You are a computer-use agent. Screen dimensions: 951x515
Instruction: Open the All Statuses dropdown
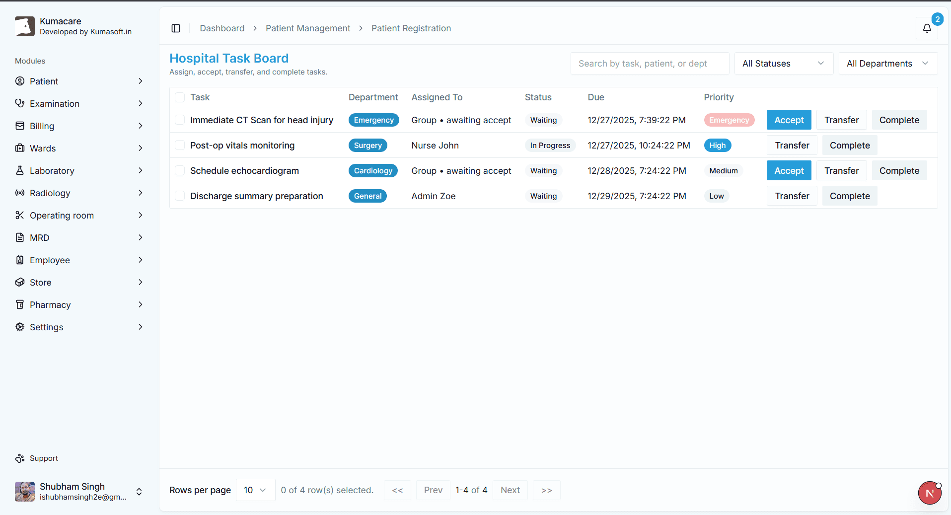click(783, 63)
